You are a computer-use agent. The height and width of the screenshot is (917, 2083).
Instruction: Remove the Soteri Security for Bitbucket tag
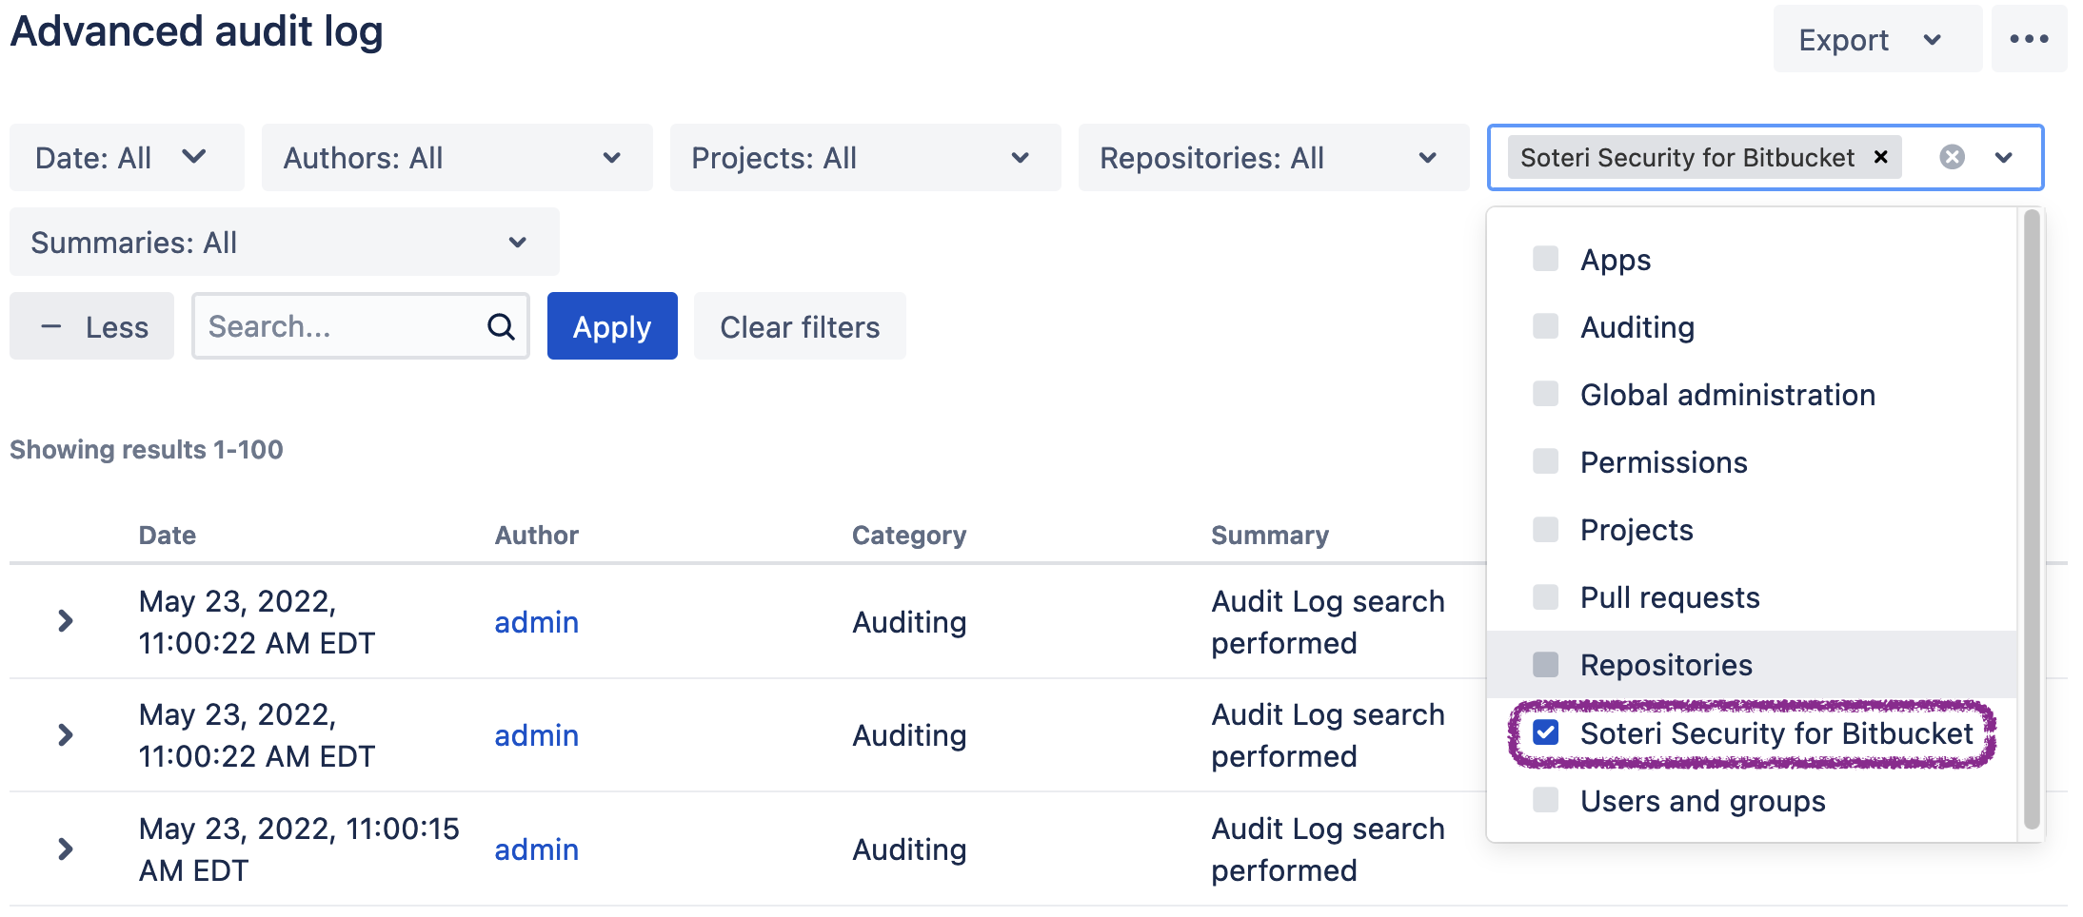click(x=1880, y=157)
